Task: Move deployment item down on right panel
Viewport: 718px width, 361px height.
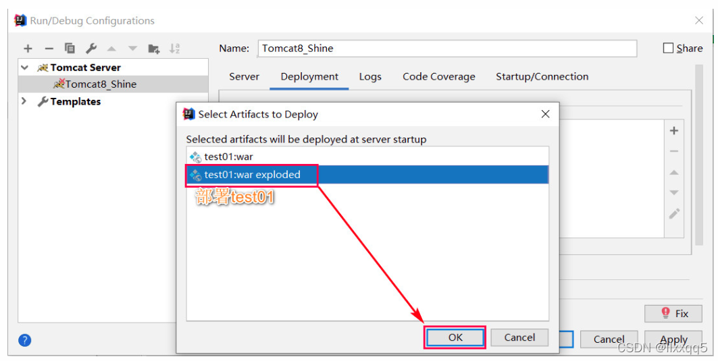Action: tap(674, 192)
